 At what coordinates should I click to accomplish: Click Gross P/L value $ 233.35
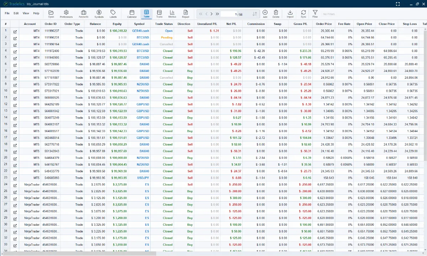(305, 51)
